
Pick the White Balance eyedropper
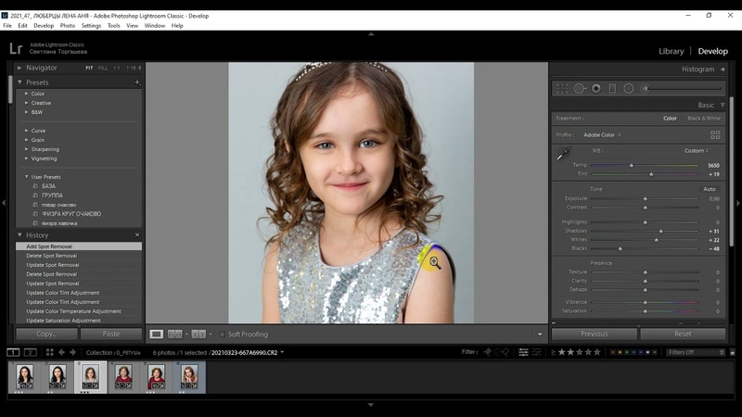tap(563, 154)
